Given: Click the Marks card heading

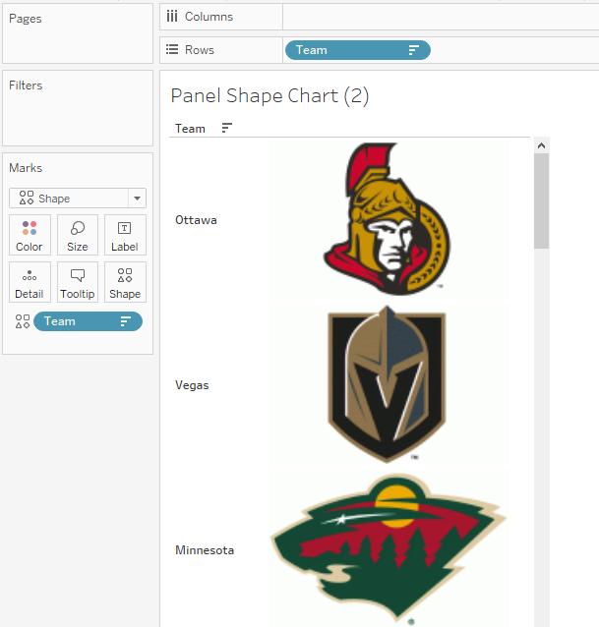Looking at the screenshot, I should tap(26, 168).
